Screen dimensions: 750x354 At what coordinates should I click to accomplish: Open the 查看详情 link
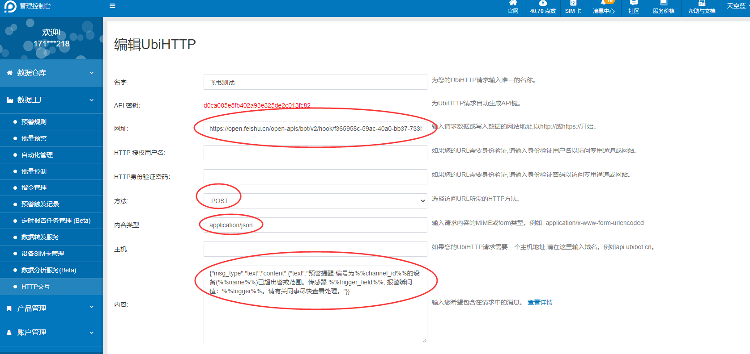pos(540,302)
